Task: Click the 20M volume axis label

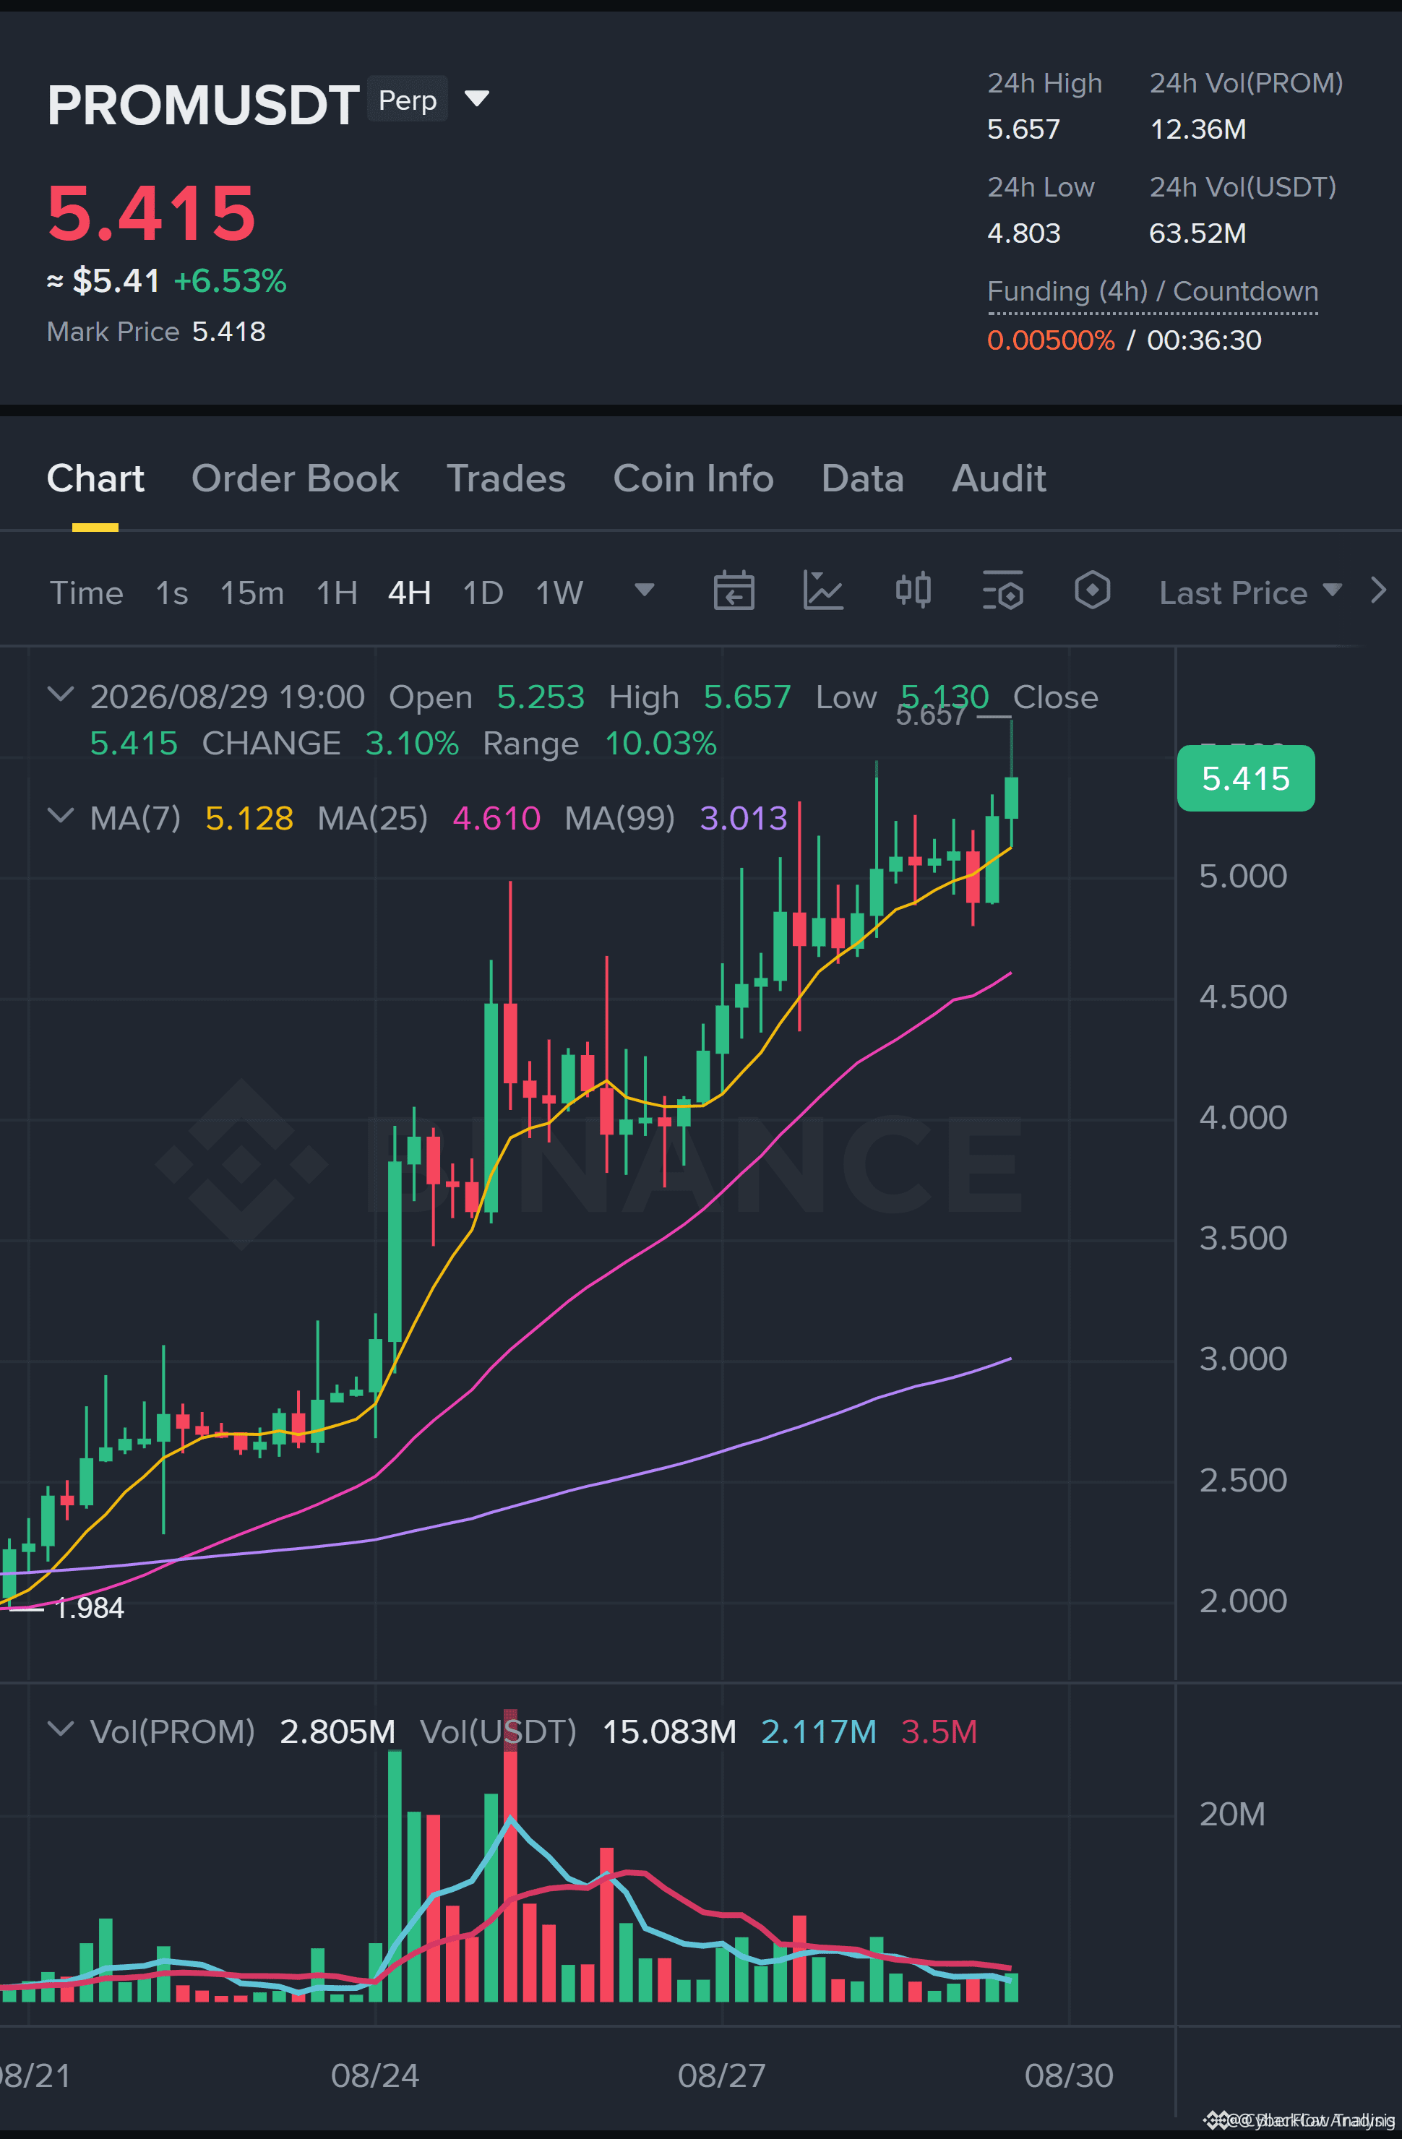Action: (1232, 1814)
